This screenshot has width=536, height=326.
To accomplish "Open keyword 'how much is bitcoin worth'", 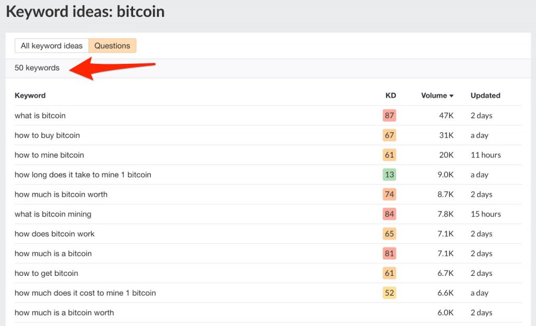I will (61, 195).
